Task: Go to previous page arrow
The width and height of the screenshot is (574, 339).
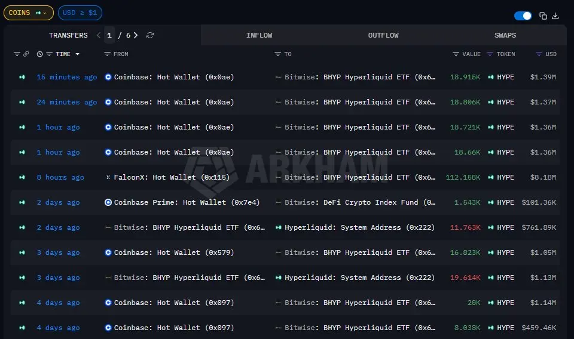Action: pos(99,35)
